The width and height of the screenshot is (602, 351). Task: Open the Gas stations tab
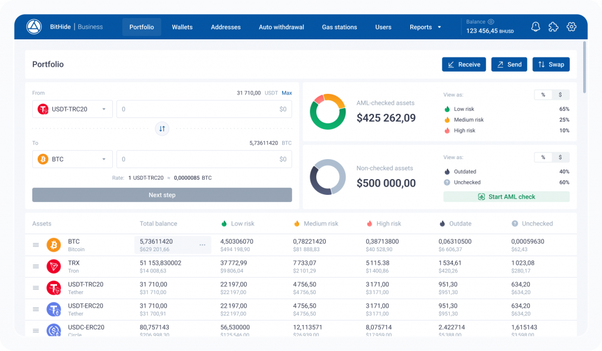[x=339, y=27]
